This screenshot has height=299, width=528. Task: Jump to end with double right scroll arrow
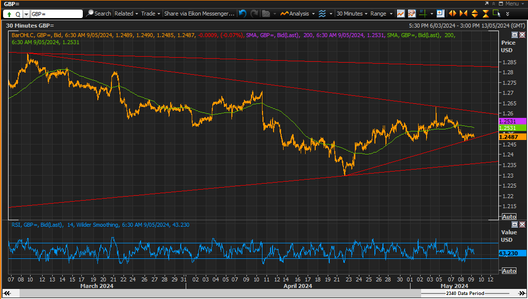(522, 293)
